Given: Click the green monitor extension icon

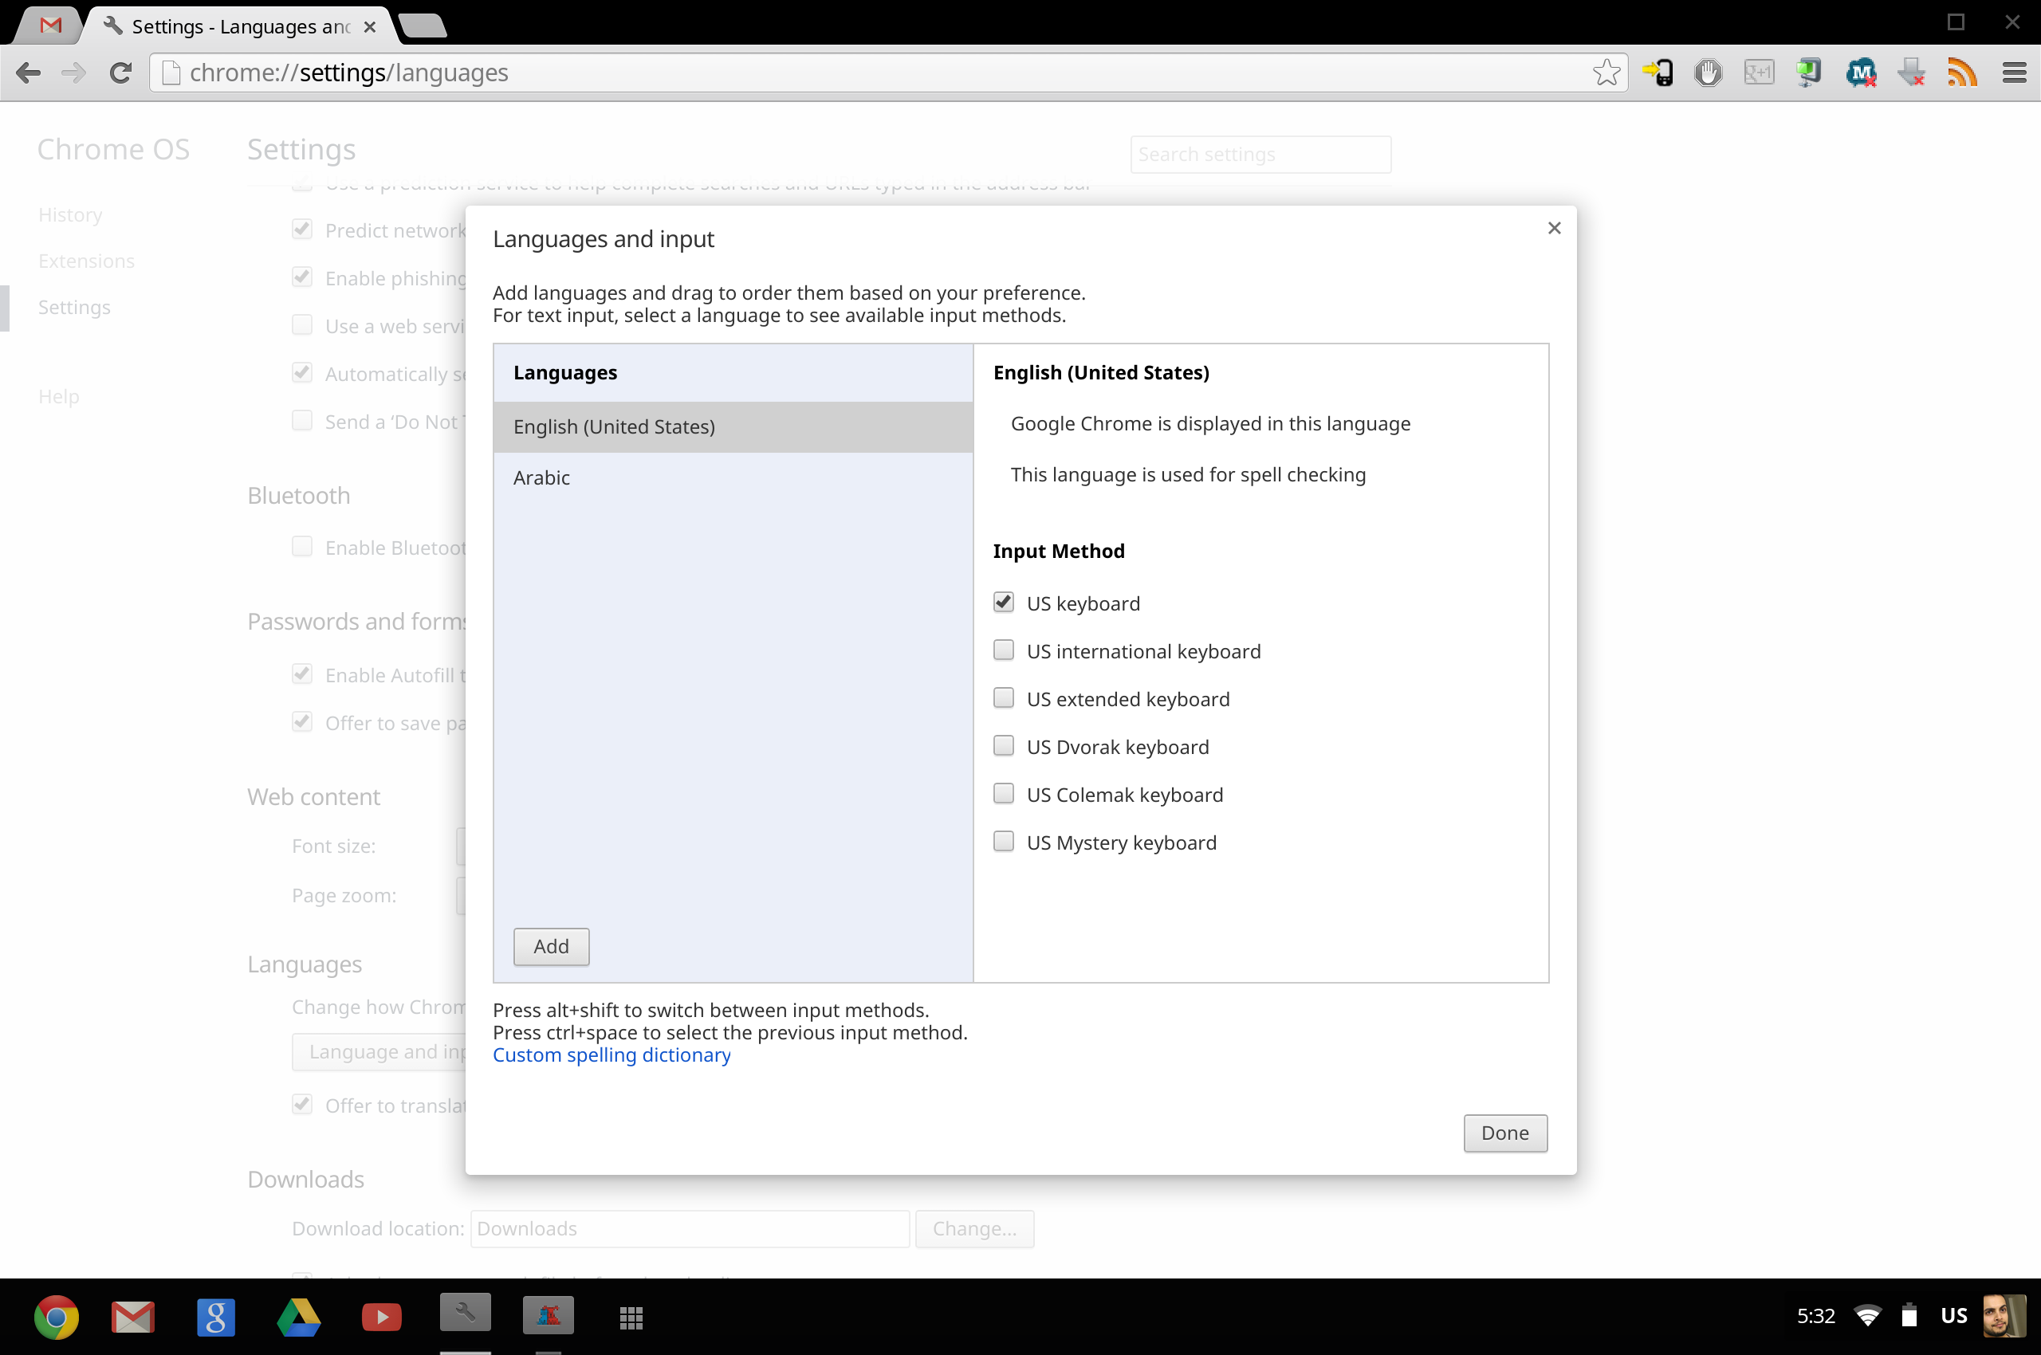Looking at the screenshot, I should click(x=1809, y=73).
